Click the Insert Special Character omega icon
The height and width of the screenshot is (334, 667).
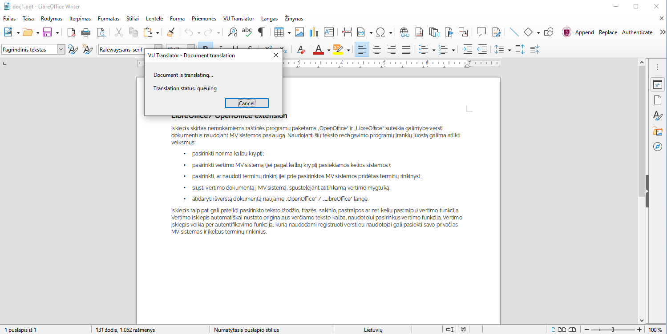tap(380, 32)
